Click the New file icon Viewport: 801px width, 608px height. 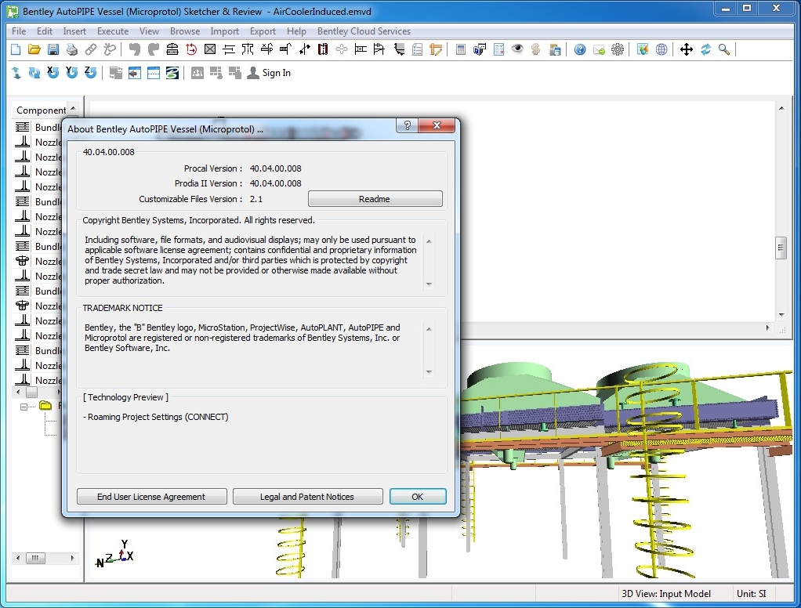click(16, 49)
